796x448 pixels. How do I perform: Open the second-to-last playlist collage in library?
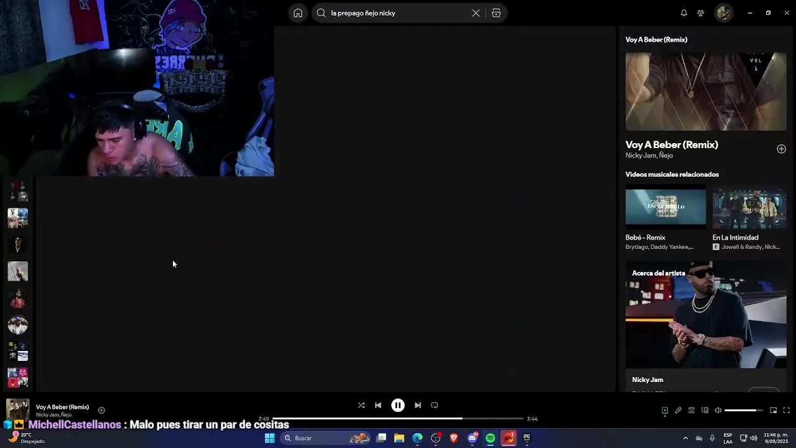[x=17, y=352]
